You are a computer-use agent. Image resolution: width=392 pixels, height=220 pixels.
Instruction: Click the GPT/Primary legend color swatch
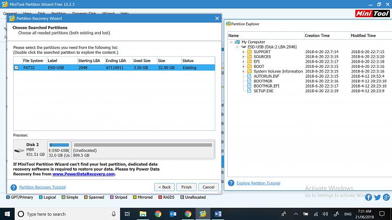8,197
